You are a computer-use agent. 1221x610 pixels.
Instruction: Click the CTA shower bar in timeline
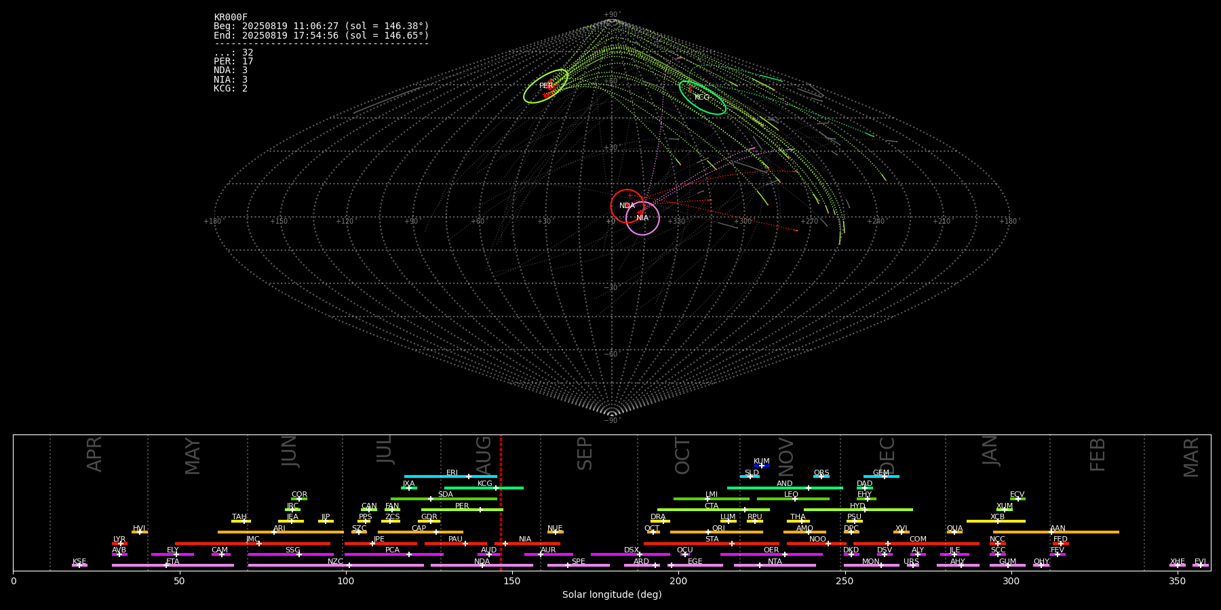(x=714, y=510)
